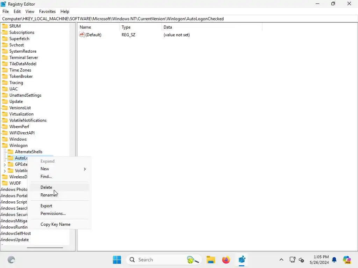Open the Edit menu
358x268 pixels.
(17, 12)
